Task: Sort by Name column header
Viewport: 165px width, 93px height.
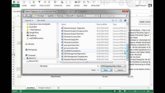Action: [x=64, y=24]
